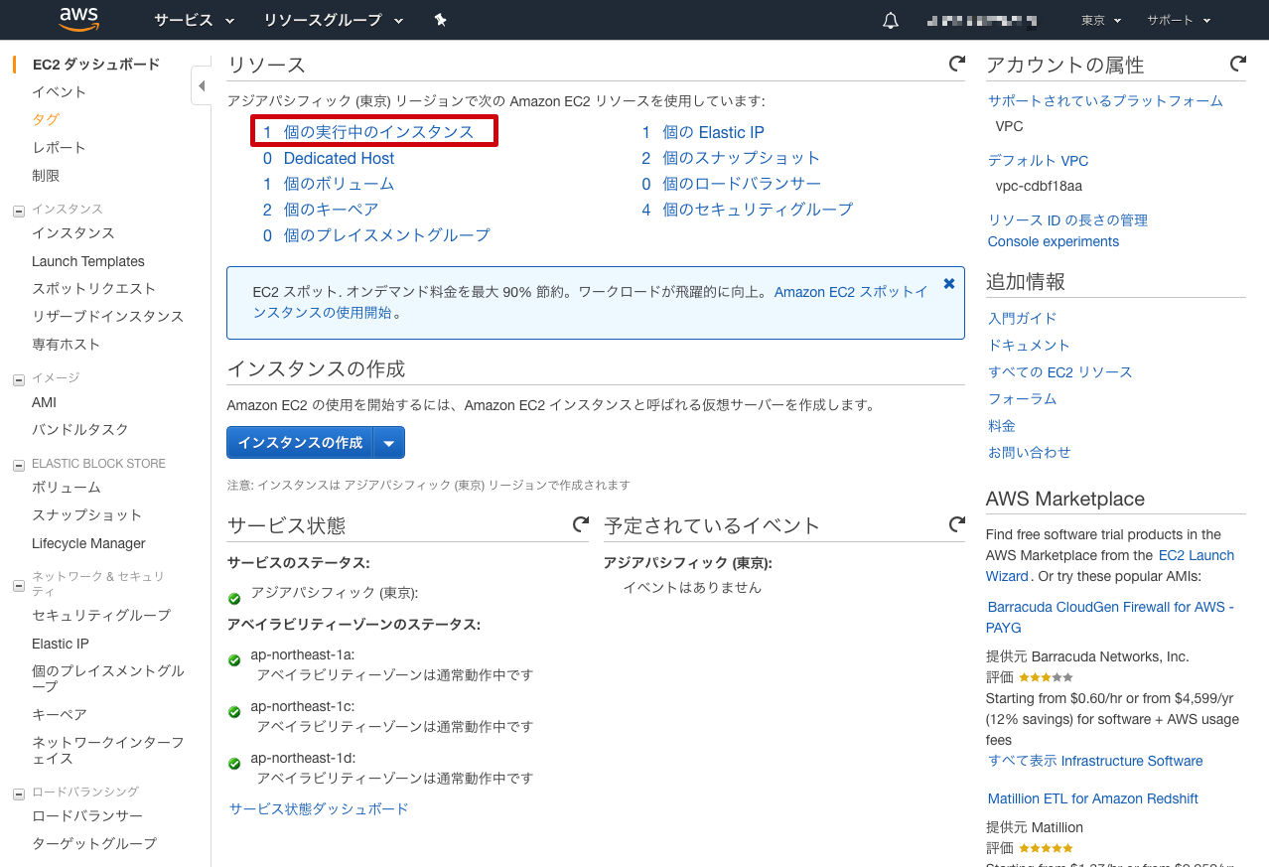This screenshot has height=867, width=1269.
Task: Collapse the ネットワーク & セキュリティ section
Action: click(x=18, y=586)
